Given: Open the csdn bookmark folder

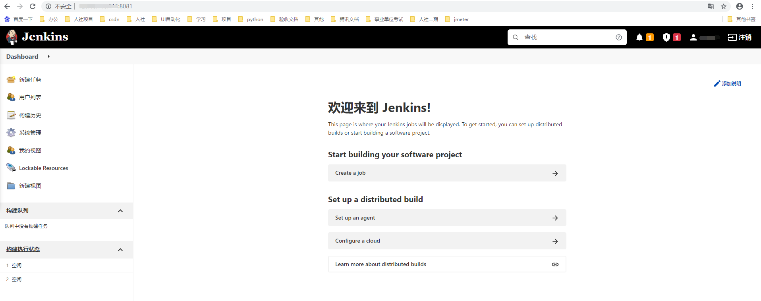Looking at the screenshot, I should click(x=110, y=19).
